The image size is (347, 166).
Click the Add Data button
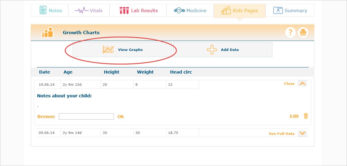[223, 50]
